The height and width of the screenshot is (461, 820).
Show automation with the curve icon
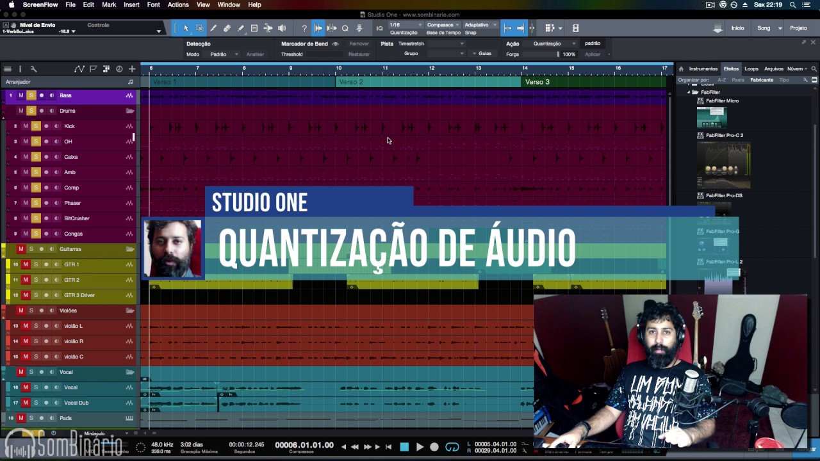(x=79, y=69)
